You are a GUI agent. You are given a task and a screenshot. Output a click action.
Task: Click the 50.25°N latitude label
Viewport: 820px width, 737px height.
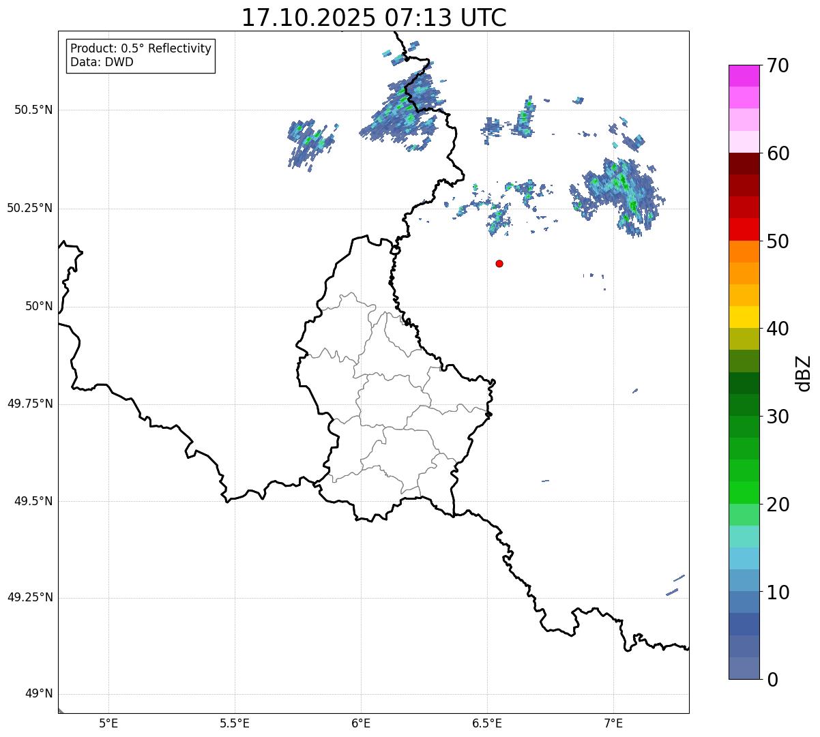click(x=30, y=208)
